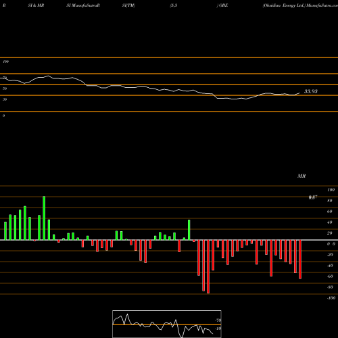Click the deepest red histogram bar
The width and height of the screenshot is (338, 338).
(x=208, y=266)
